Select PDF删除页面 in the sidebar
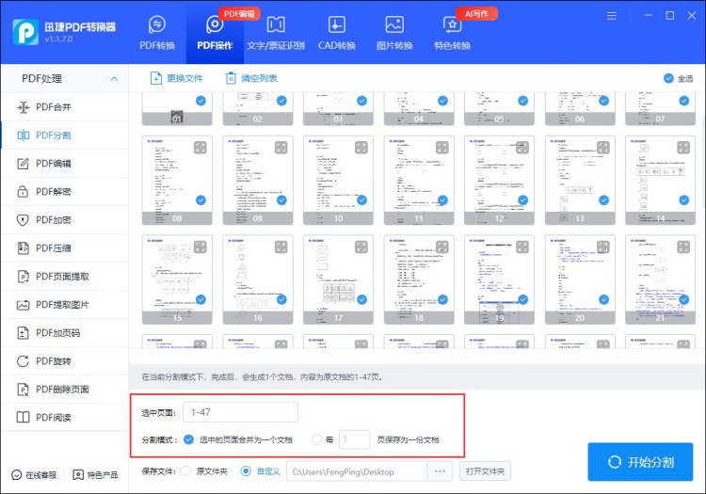Viewport: 706px width, 494px height. point(64,390)
